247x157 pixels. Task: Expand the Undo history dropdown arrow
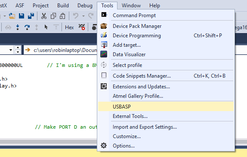point(83,16)
